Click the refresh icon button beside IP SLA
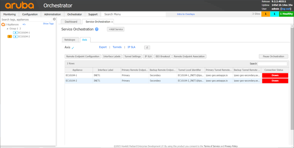The width and height of the screenshot is (294, 148). click(147, 48)
